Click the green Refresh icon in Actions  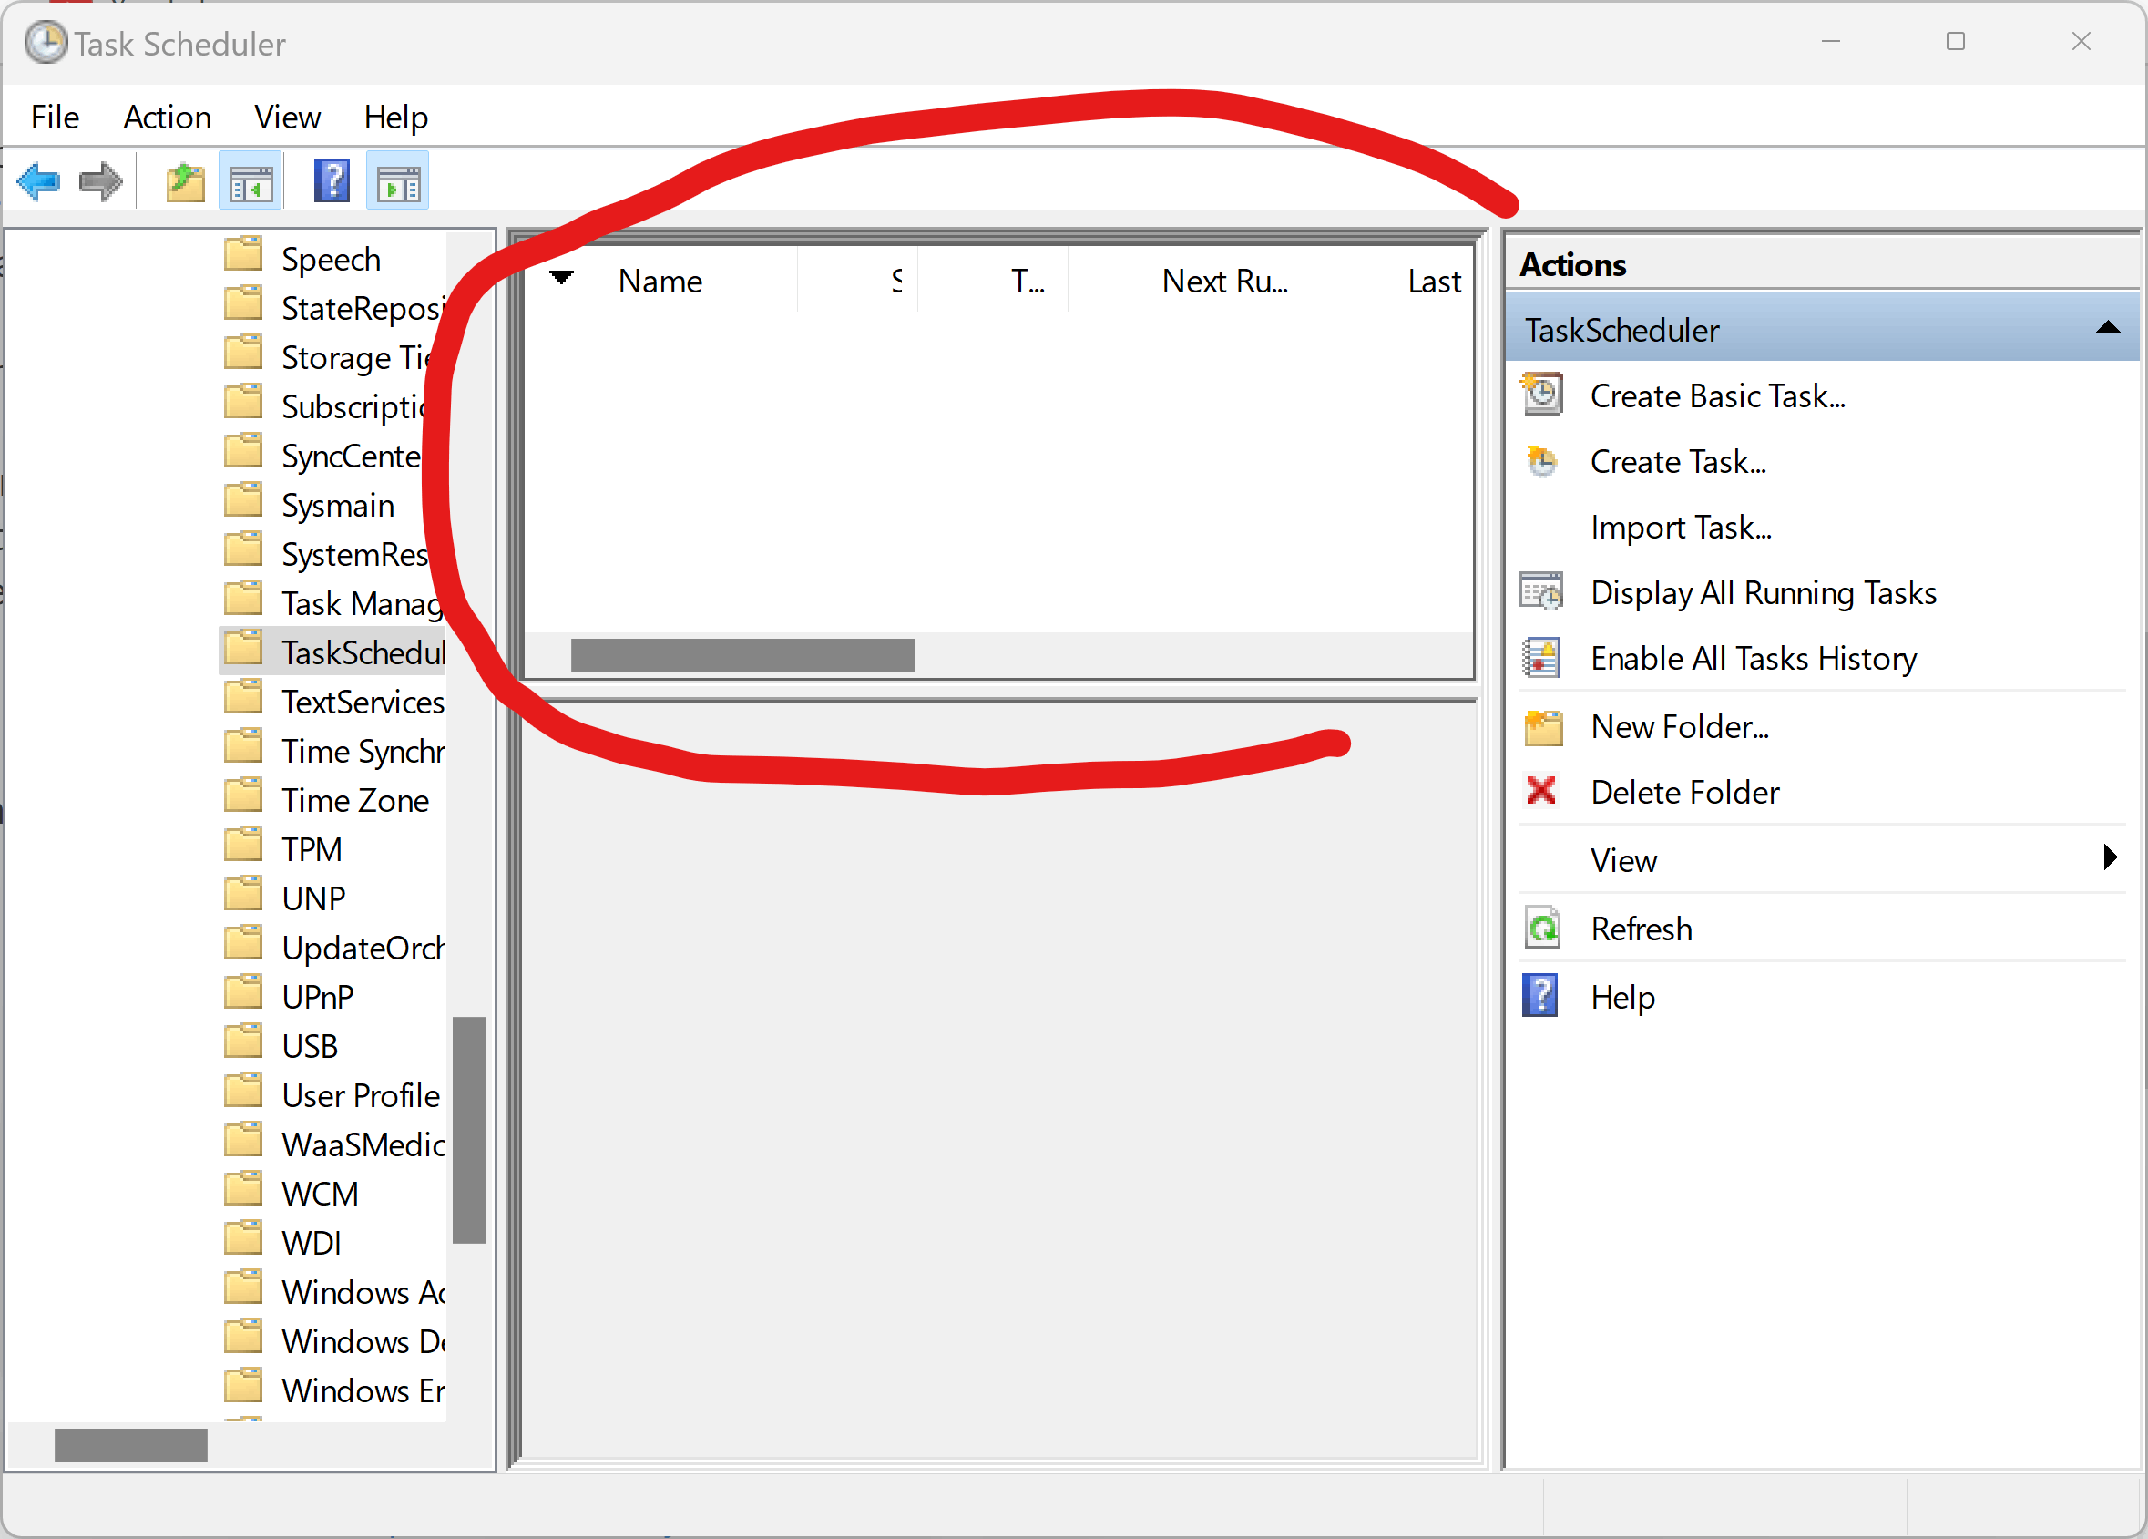1542,929
